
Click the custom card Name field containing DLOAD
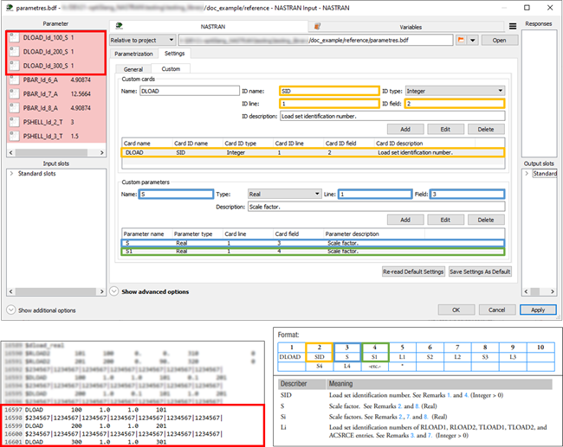click(x=189, y=91)
